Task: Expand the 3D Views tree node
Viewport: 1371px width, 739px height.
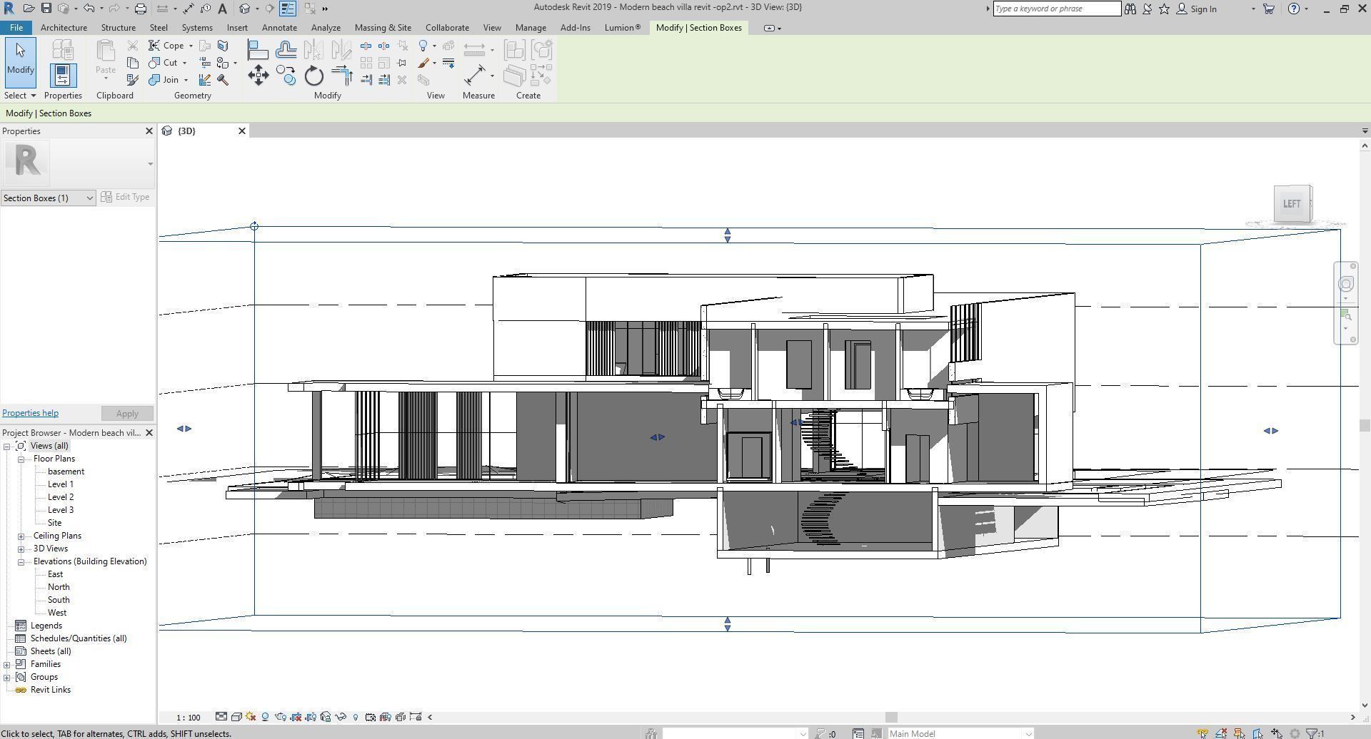Action: 21,549
